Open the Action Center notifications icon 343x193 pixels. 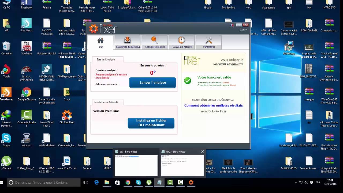coord(312,182)
